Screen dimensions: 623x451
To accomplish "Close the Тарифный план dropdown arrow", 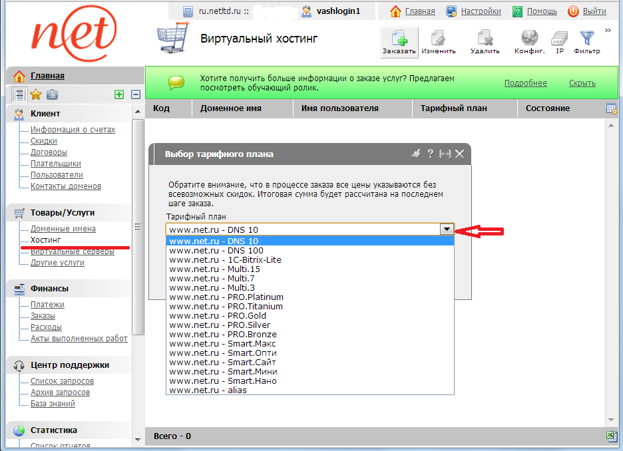I will (x=447, y=229).
